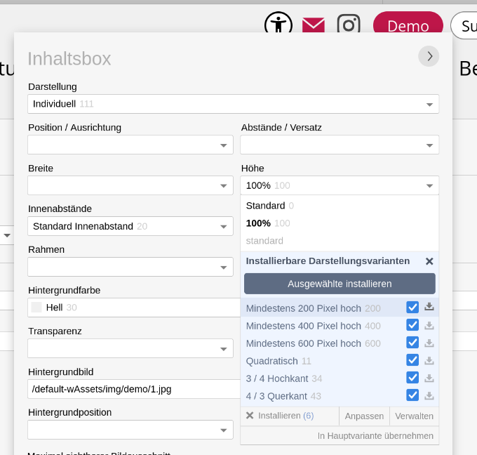Open the Darstellung dropdown
Screen dimensions: 477x455
click(233, 104)
